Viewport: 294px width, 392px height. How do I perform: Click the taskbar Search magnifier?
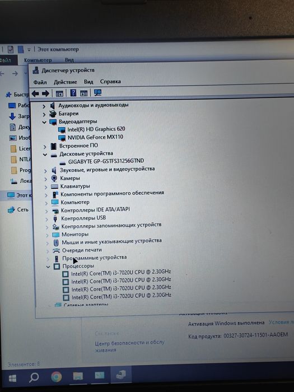[x=34, y=377]
